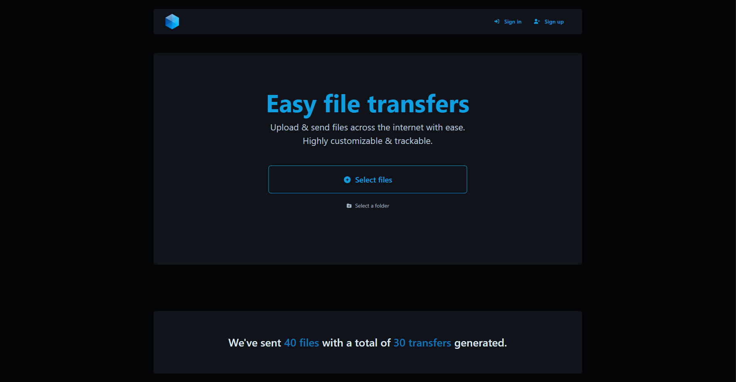Click the highlighted 40 files statistic

pos(301,343)
